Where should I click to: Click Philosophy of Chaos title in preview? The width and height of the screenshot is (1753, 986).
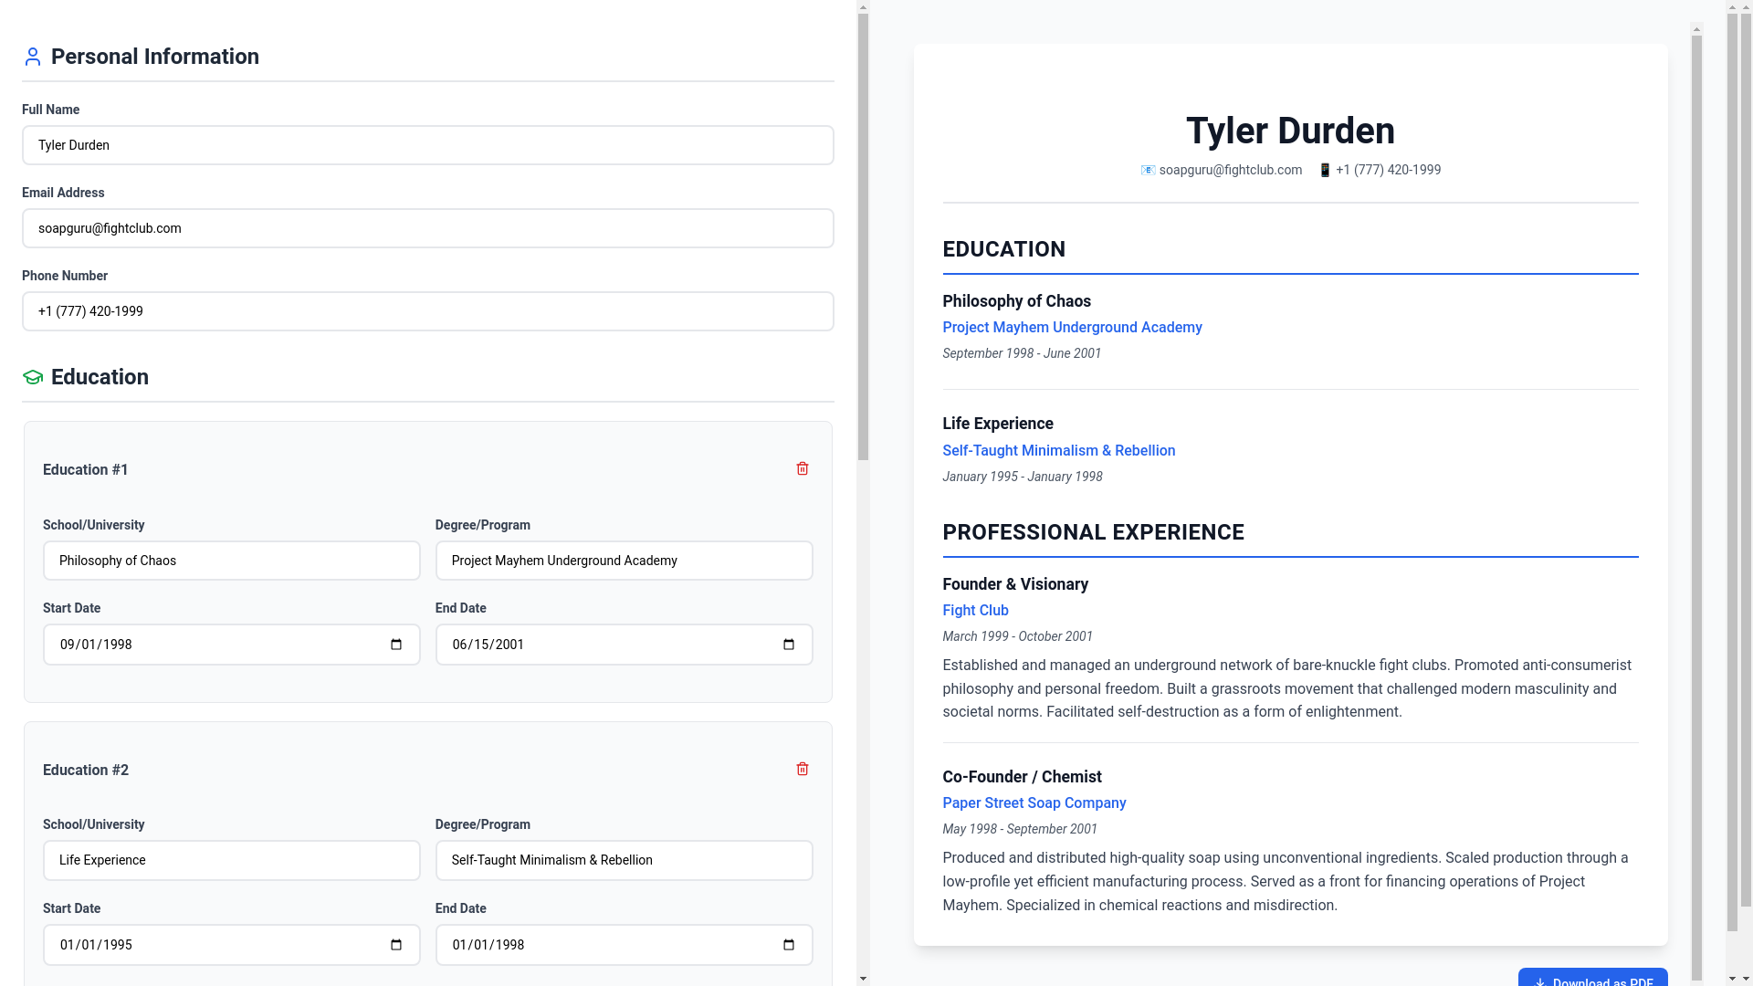[1016, 301]
